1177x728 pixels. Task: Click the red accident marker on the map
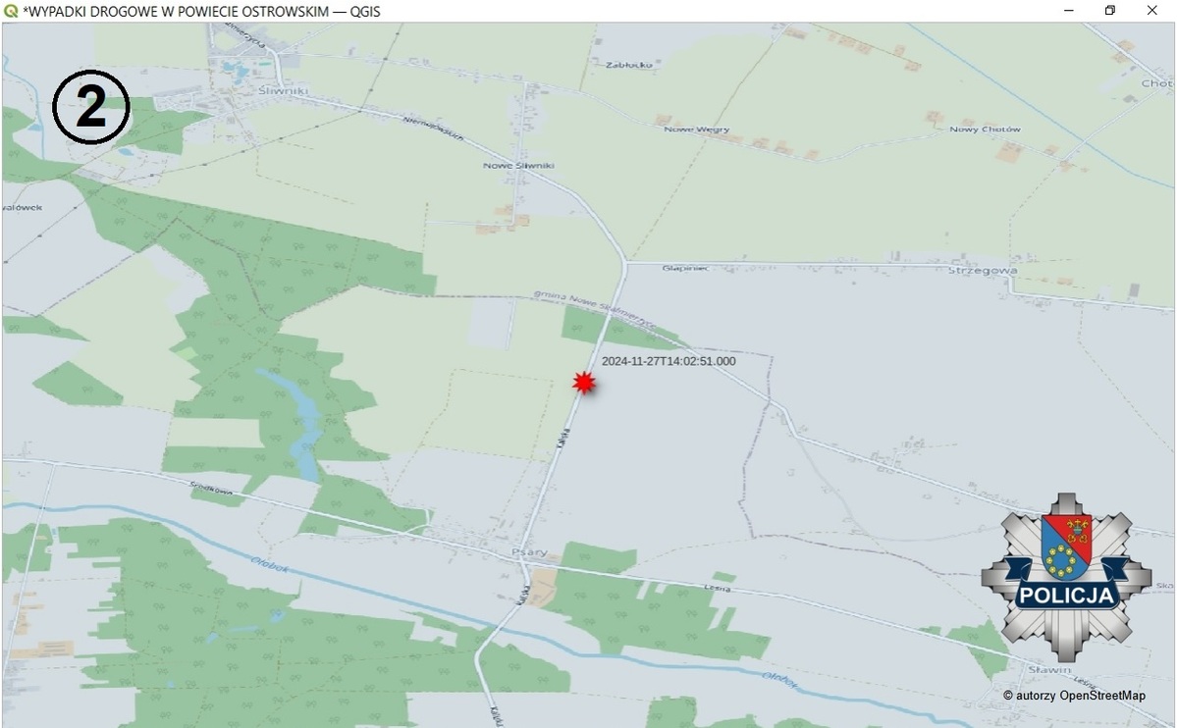[x=584, y=383]
